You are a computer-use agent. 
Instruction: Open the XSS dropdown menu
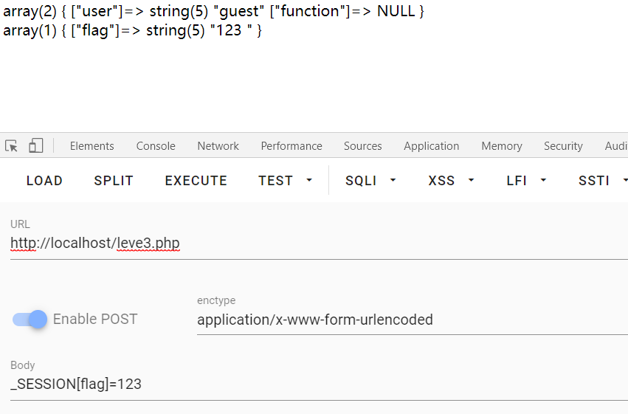(451, 181)
